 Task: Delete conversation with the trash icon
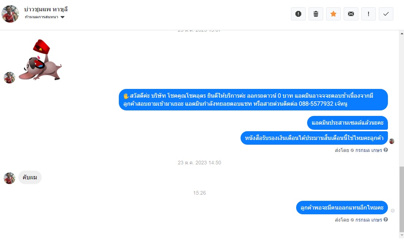316,14
